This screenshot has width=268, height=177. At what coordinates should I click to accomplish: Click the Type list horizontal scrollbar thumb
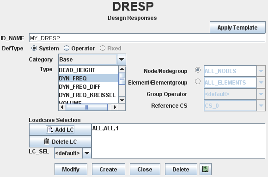(87, 107)
